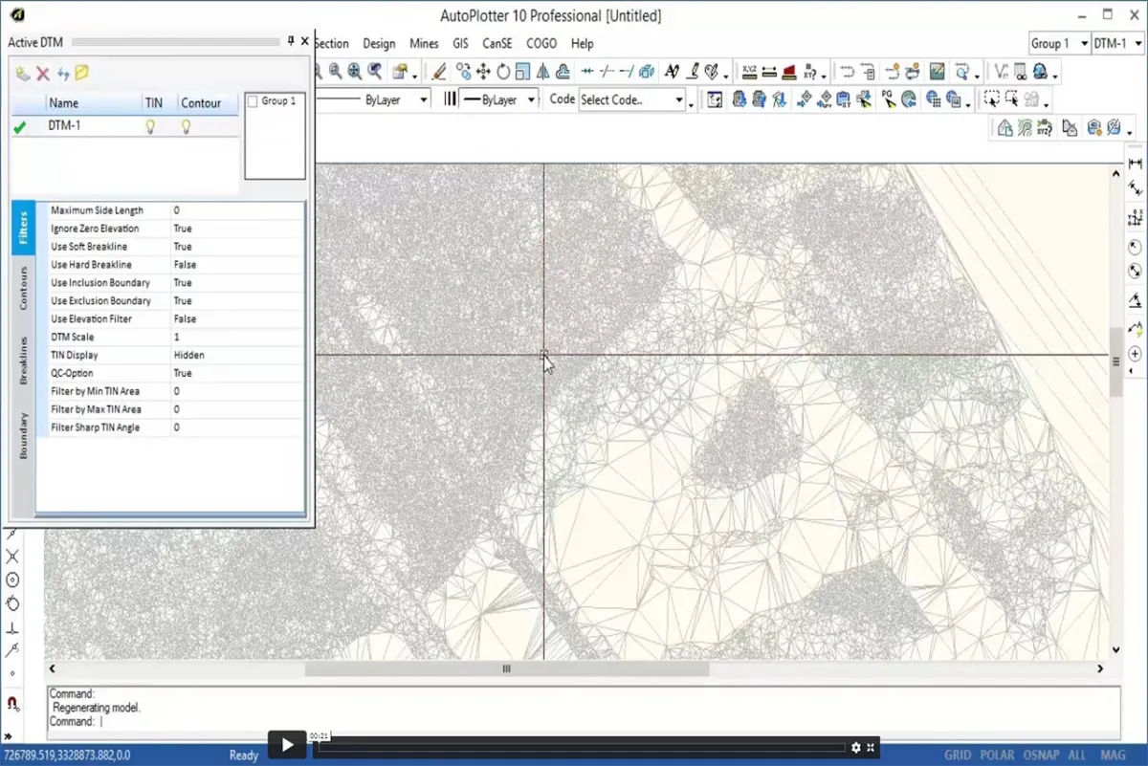This screenshot has width=1148, height=766.
Task: Click the magnet snap icon at bottom left
Action: pyautogui.click(x=12, y=704)
